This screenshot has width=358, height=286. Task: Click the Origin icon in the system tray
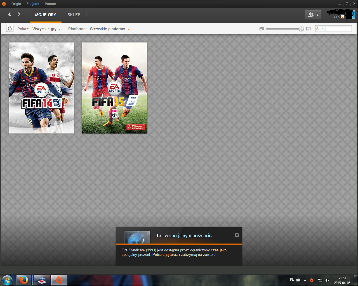pos(312,280)
